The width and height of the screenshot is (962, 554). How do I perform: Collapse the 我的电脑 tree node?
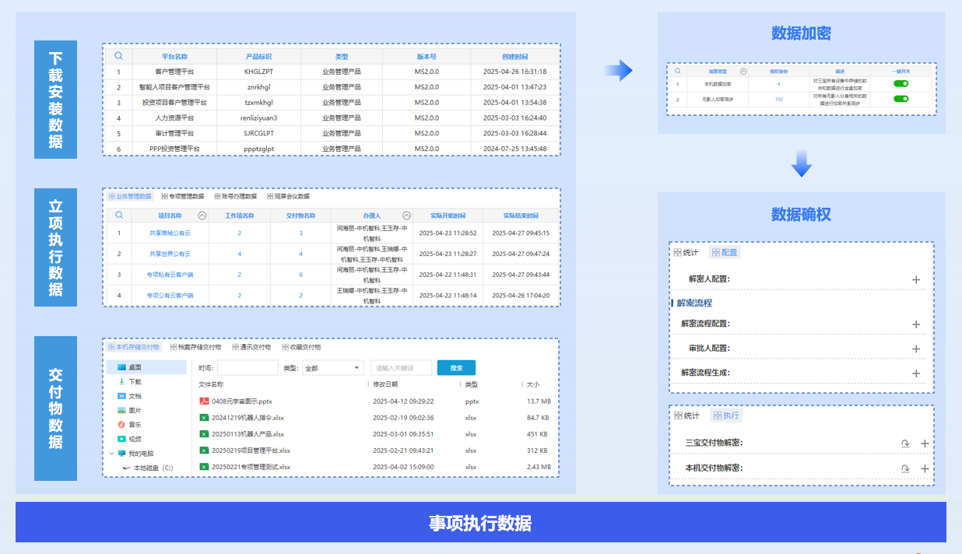coord(112,454)
